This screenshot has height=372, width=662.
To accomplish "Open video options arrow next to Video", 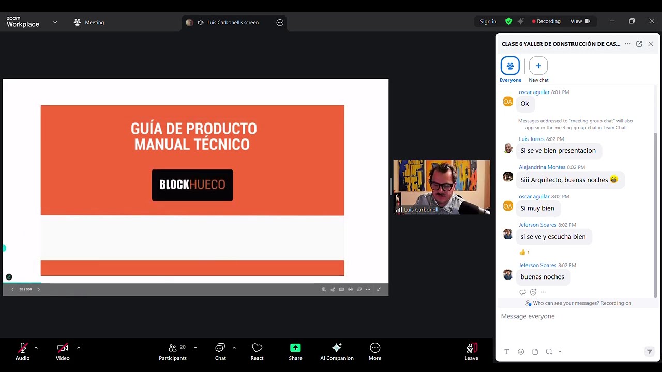I will [78, 348].
